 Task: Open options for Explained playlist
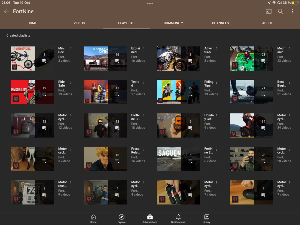(x=143, y=49)
